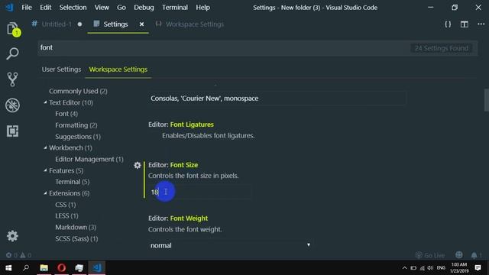
Task: Open File Explorer from the taskbar
Action: pyautogui.click(x=44, y=267)
